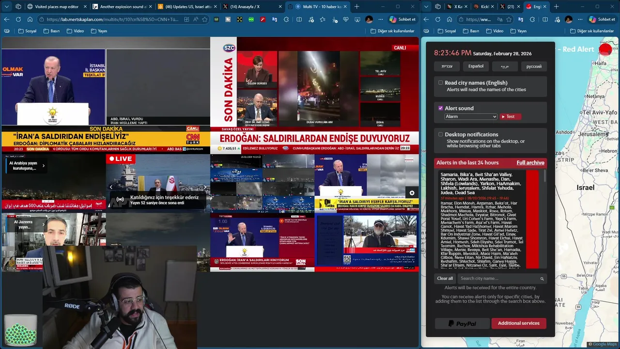The width and height of the screenshot is (620, 349).
Task: Open new tab in Multi TV window
Action: click(357, 7)
